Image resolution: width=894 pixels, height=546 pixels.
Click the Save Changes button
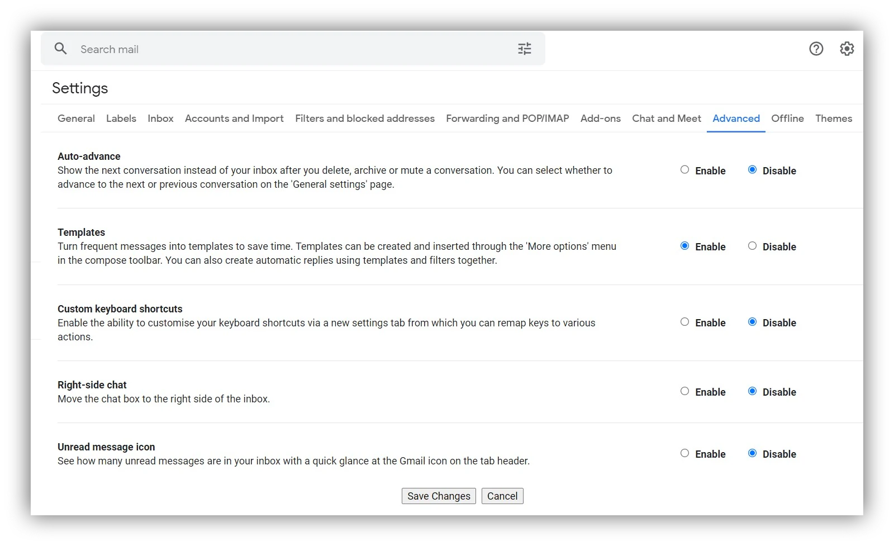pos(439,496)
